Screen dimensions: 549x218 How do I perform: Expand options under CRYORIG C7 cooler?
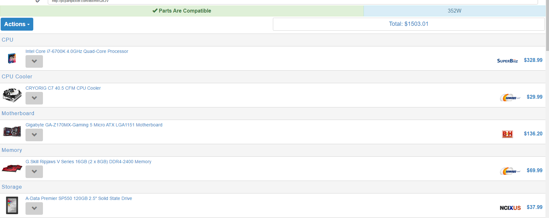pos(34,98)
